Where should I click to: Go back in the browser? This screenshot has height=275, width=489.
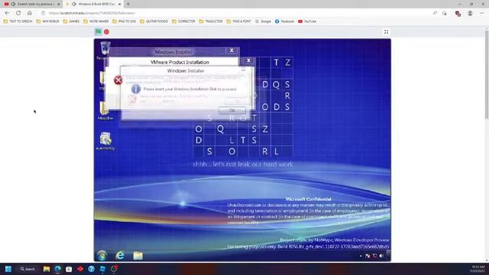click(x=7, y=13)
